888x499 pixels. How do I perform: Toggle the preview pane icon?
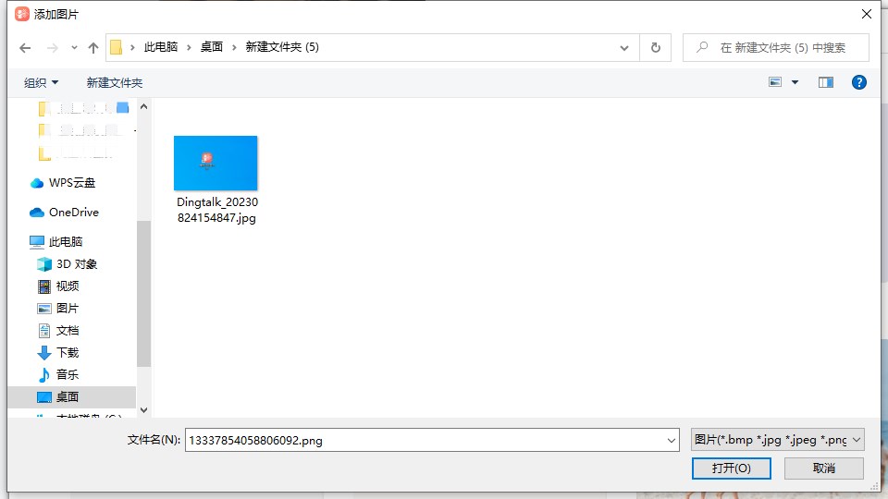(x=826, y=82)
